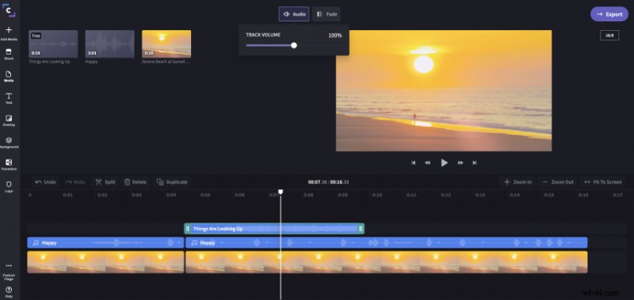Open the Help icon in sidebar
Image resolution: width=634 pixels, height=300 pixels.
9,292
